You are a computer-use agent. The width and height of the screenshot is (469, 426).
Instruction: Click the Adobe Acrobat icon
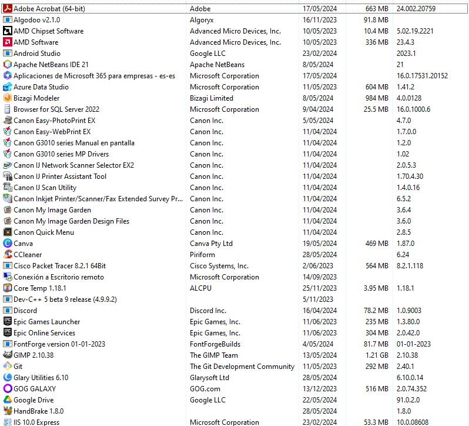[8, 9]
